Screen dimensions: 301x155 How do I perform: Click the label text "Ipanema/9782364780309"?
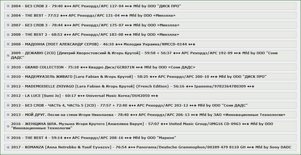click(x=220, y=86)
